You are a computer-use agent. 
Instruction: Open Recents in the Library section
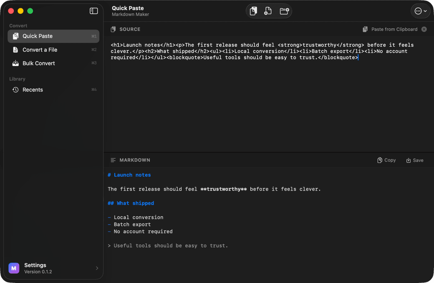pos(53,90)
